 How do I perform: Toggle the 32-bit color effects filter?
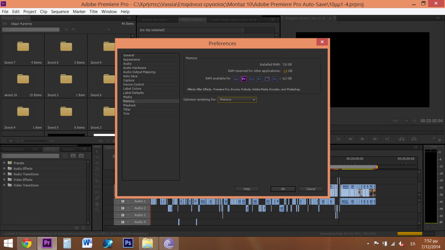click(73, 156)
